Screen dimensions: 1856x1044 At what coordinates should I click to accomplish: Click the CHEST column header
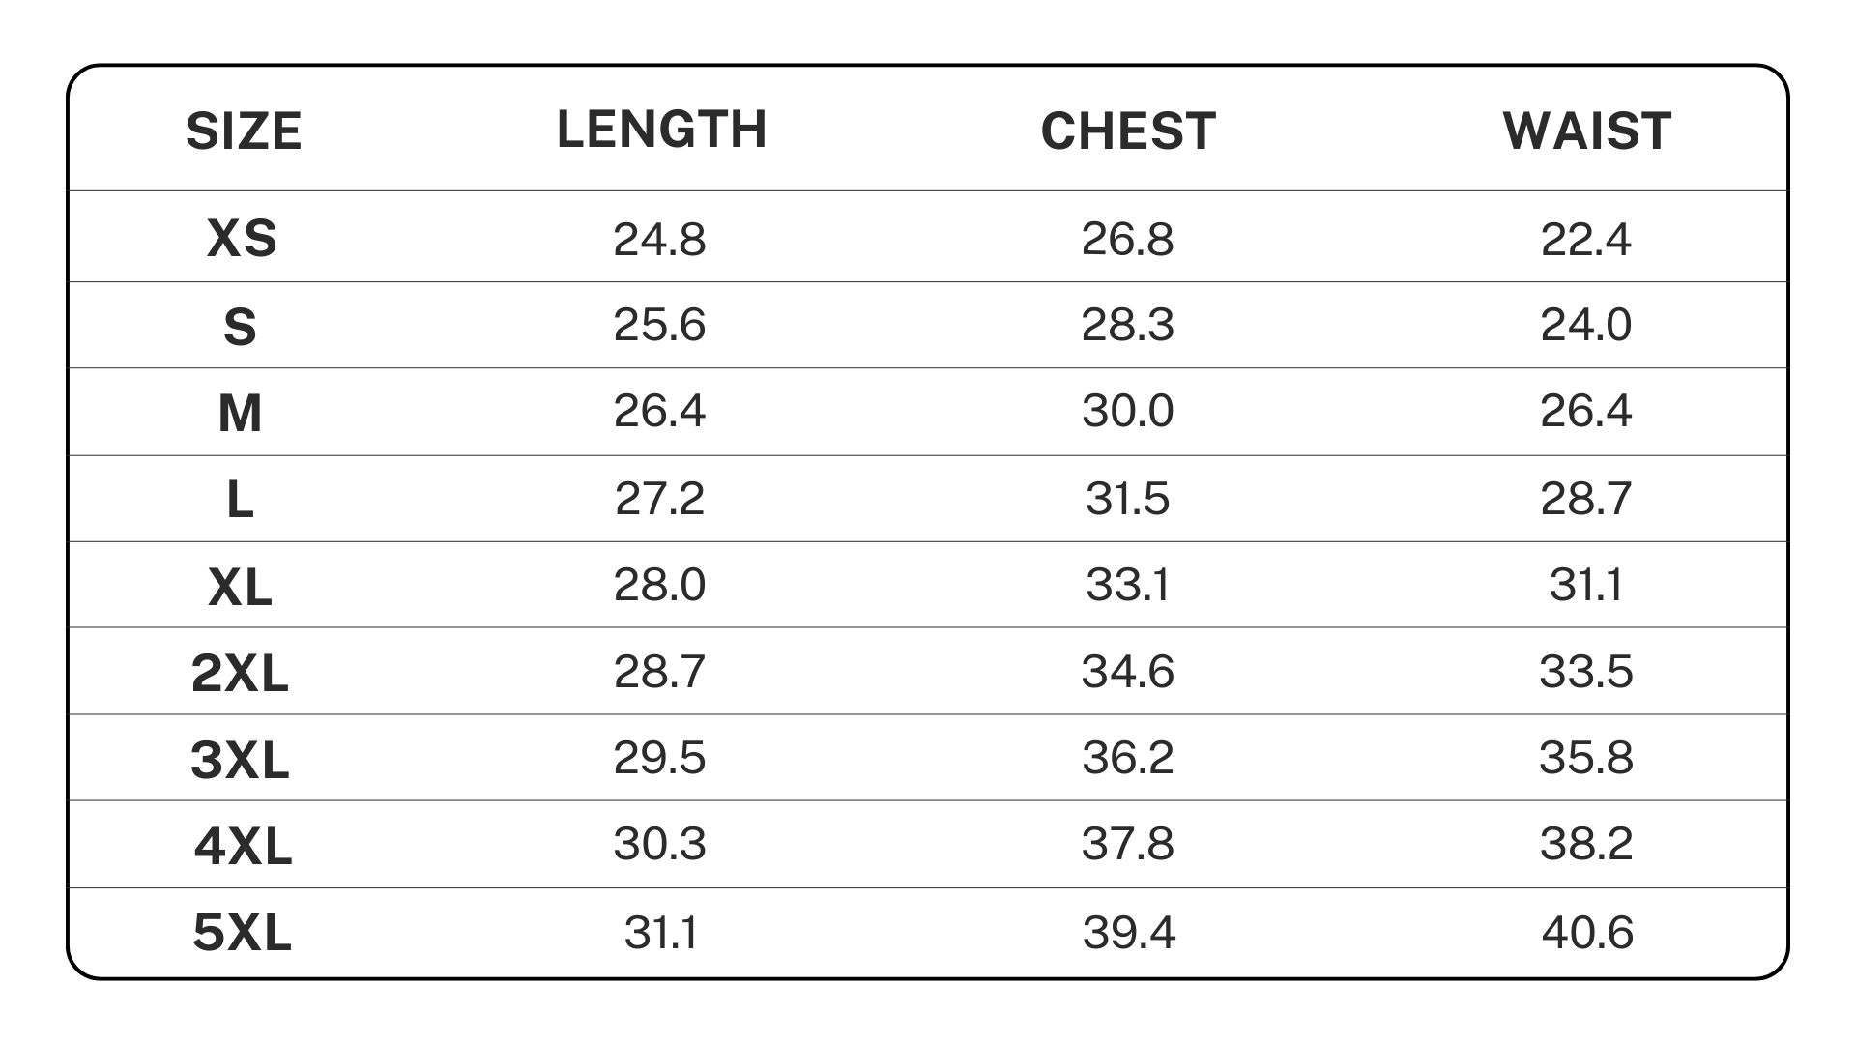click(1128, 131)
